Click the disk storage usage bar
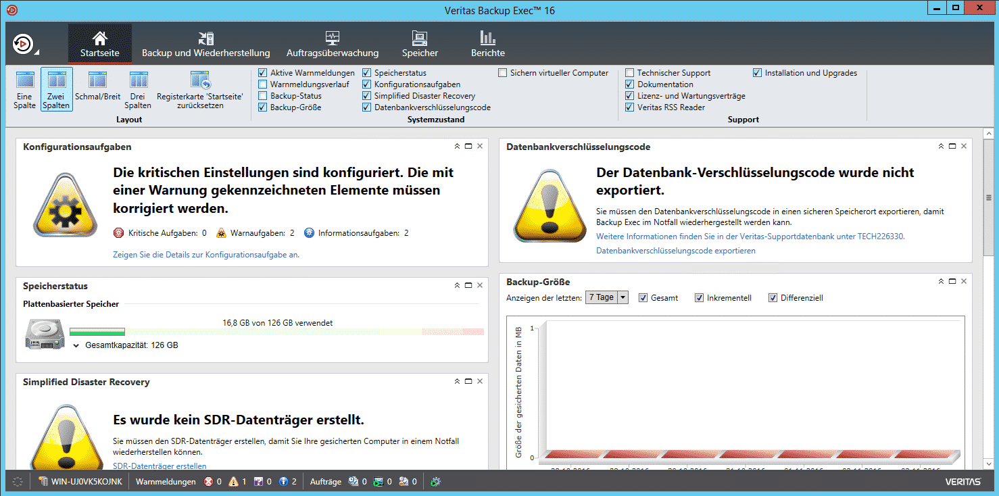This screenshot has width=999, height=496. click(x=277, y=332)
